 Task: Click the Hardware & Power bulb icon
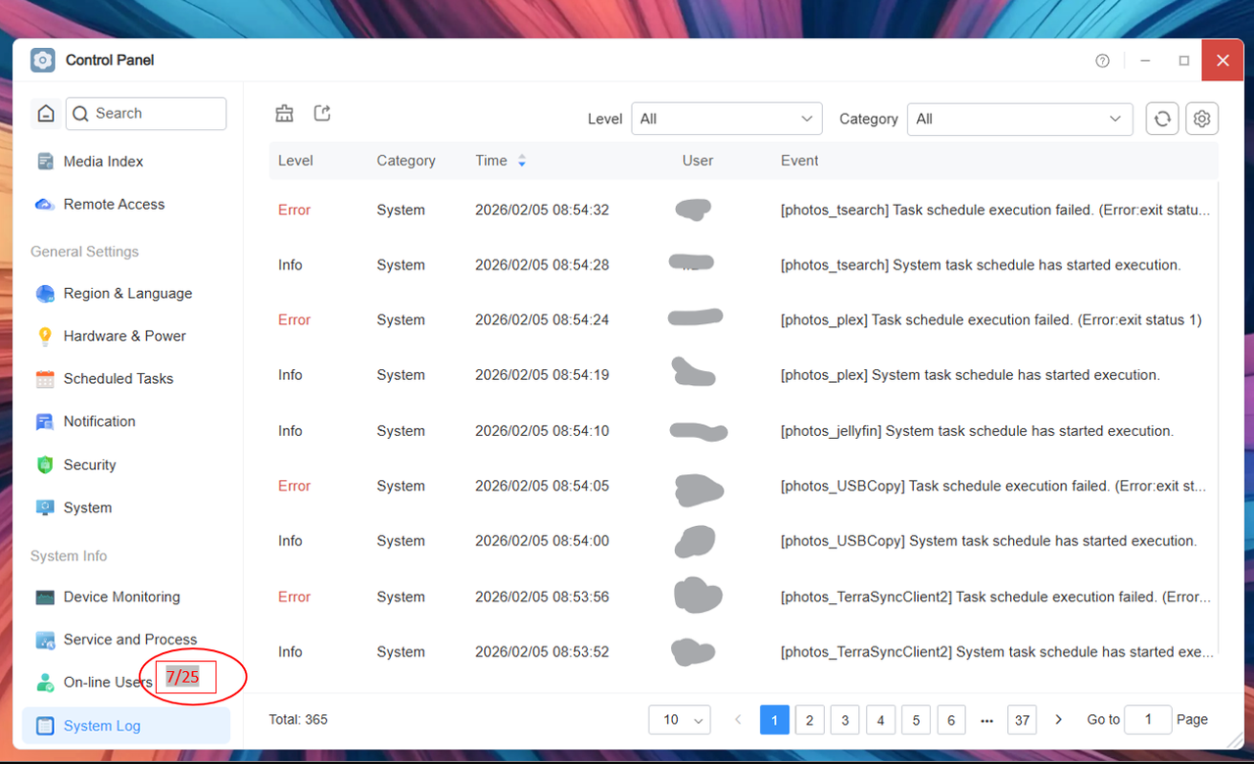click(45, 336)
